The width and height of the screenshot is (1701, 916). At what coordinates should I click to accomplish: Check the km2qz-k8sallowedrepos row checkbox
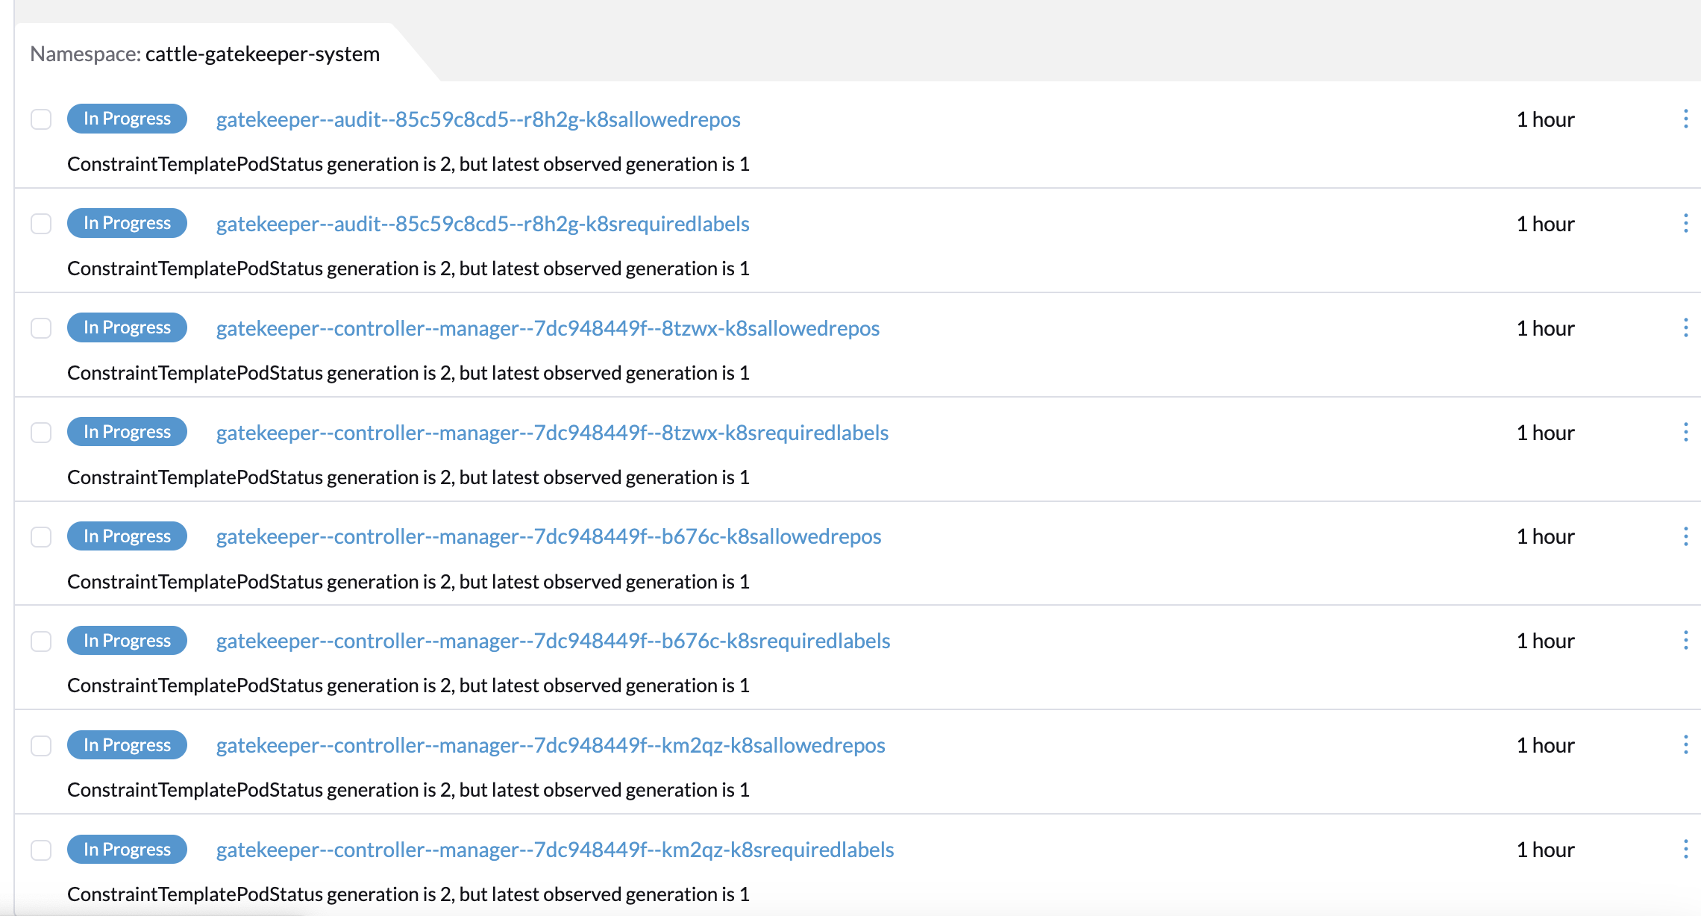[41, 744]
